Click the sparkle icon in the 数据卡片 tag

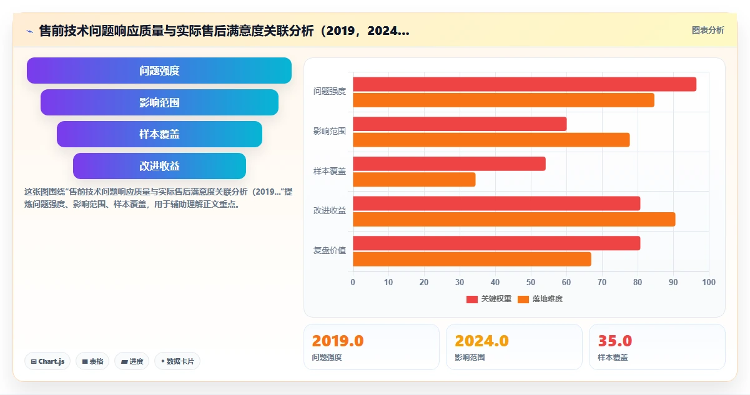point(163,361)
